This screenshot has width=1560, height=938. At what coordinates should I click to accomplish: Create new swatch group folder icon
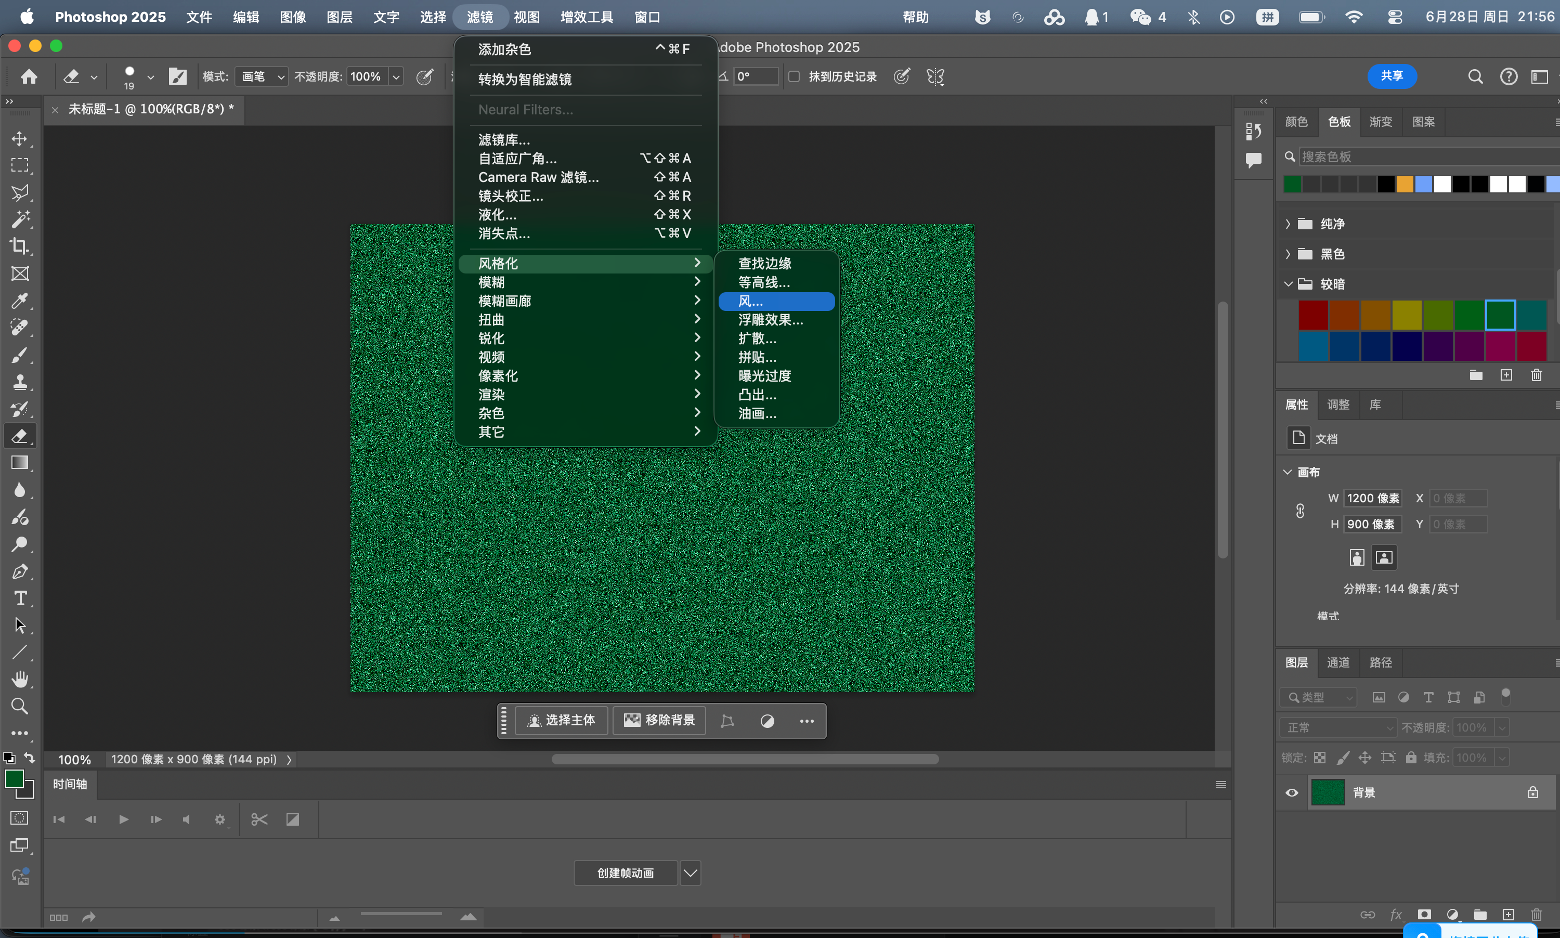[x=1476, y=375]
